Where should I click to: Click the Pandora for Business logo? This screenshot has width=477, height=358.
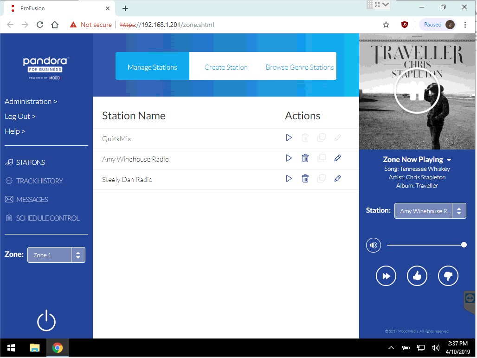[46, 68]
